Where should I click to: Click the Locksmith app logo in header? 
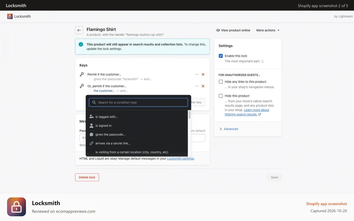coord(10,17)
